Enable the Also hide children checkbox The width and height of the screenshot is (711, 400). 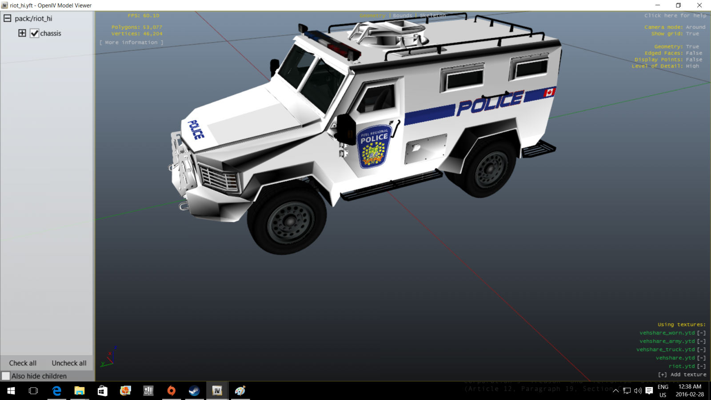6,376
